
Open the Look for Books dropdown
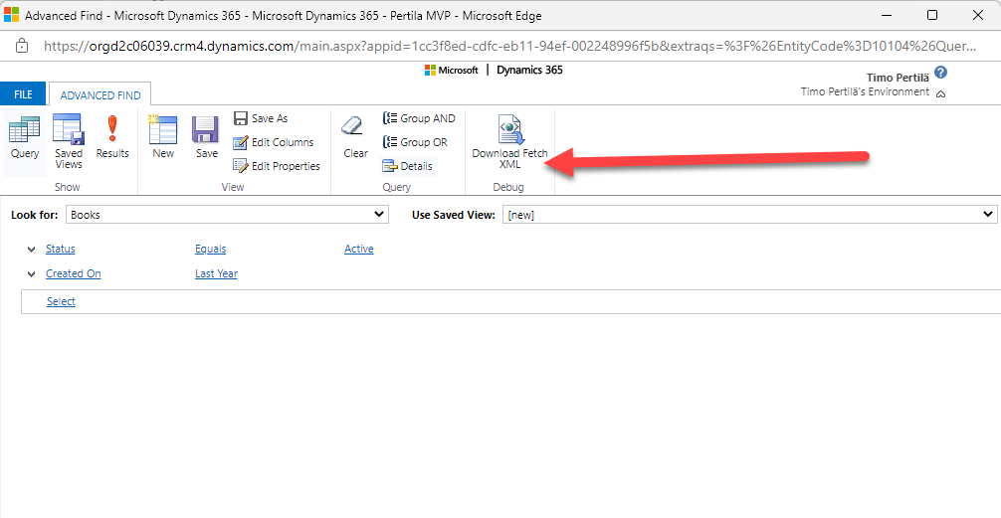tap(227, 214)
